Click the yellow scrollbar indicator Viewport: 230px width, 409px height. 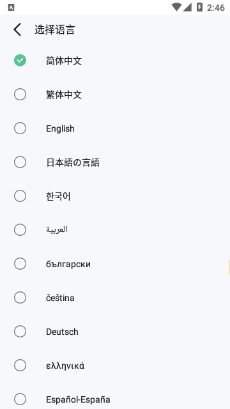[229, 268]
